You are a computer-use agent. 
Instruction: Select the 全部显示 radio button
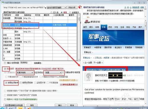pos(70,12)
